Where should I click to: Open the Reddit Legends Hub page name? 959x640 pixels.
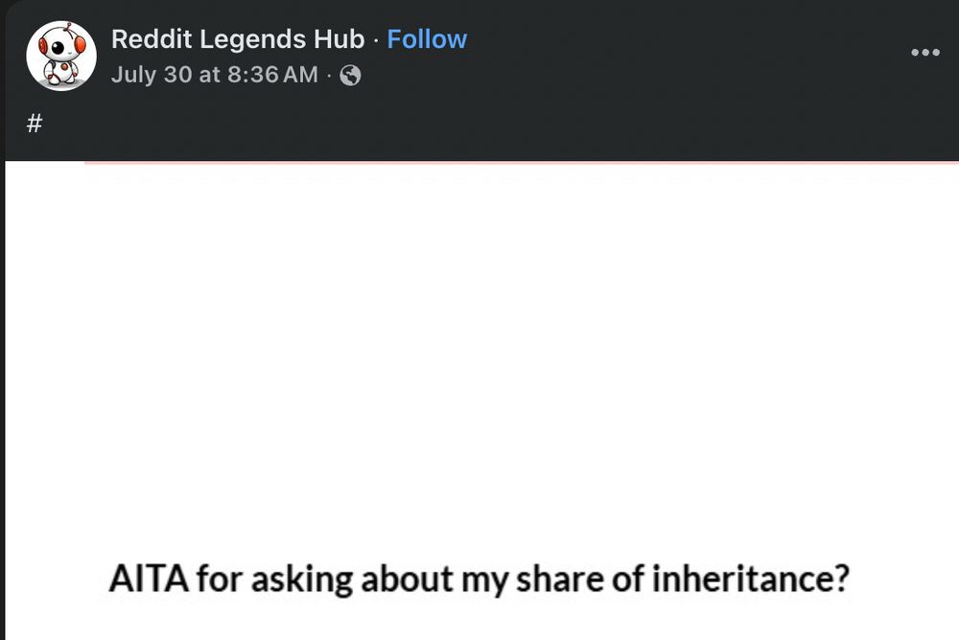click(x=238, y=39)
